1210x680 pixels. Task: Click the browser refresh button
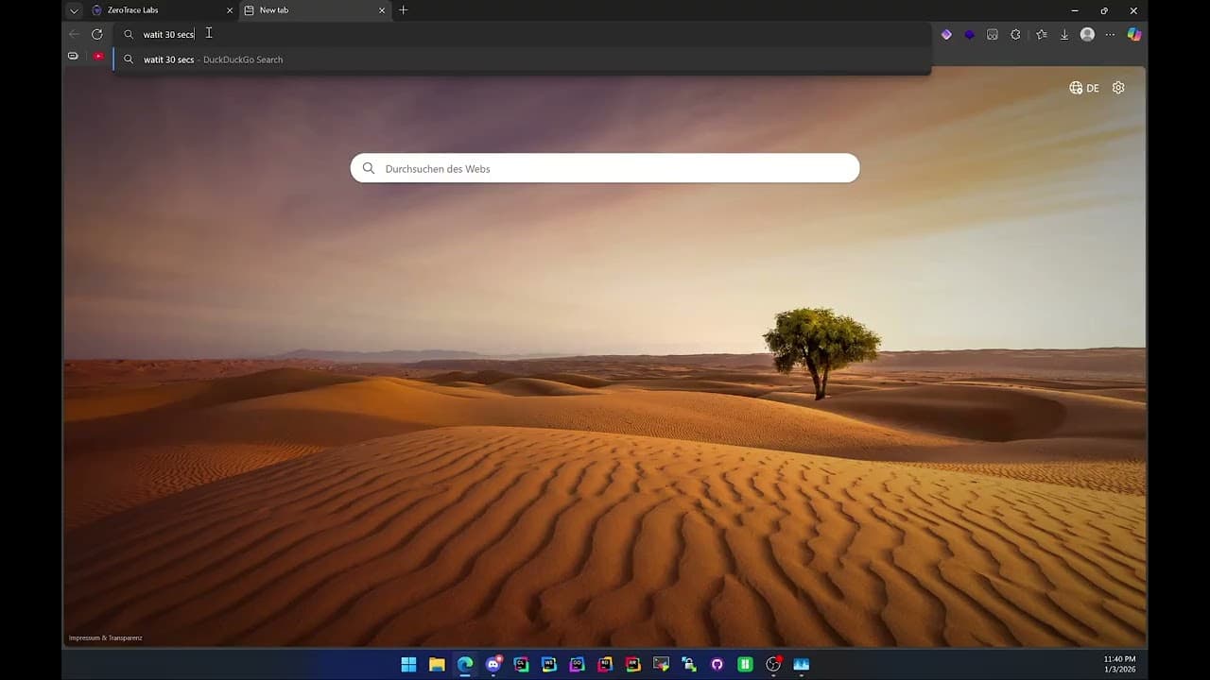click(96, 34)
